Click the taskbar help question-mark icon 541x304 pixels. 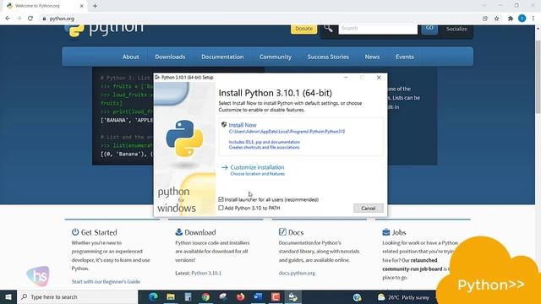(357, 297)
